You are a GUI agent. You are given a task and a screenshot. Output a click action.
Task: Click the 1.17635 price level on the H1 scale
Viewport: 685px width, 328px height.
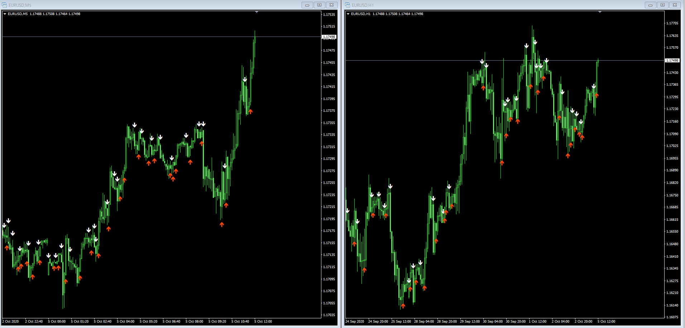pyautogui.click(x=672, y=36)
